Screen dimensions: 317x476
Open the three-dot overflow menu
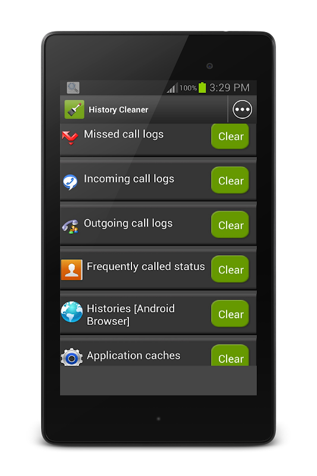coord(242,109)
